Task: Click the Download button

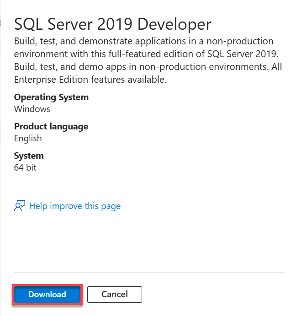Action: 47,295
